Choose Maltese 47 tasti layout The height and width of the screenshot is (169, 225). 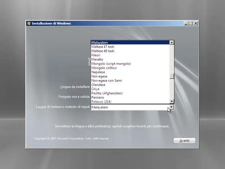pyautogui.click(x=130, y=47)
